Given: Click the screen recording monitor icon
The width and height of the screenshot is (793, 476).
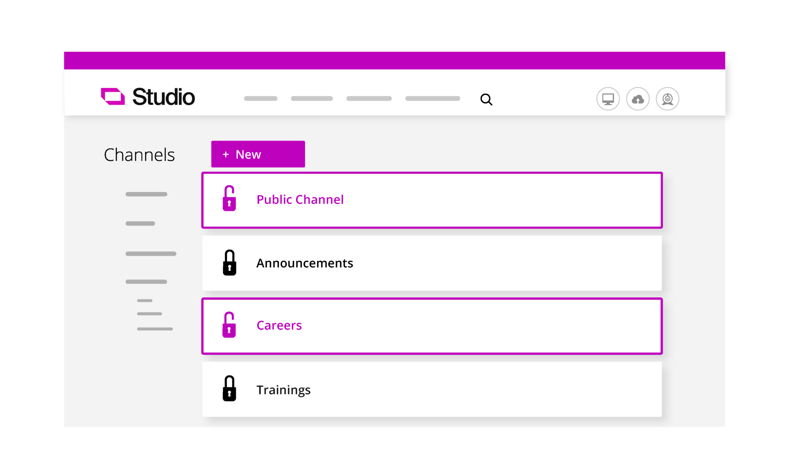Looking at the screenshot, I should click(608, 99).
